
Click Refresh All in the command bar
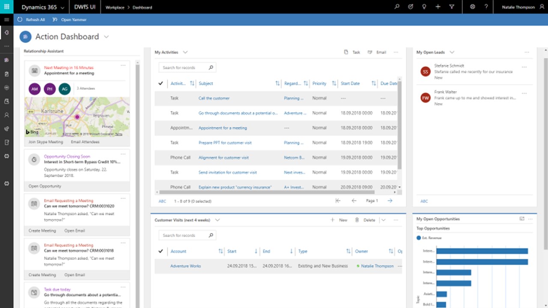click(x=31, y=20)
